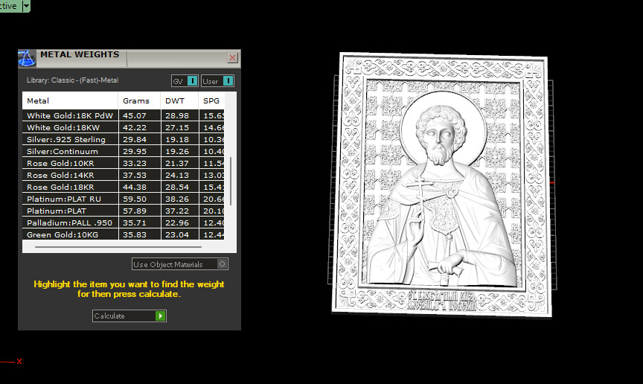This screenshot has width=643, height=384.
Task: Select Green Gold:10KG row
Action: point(124,234)
